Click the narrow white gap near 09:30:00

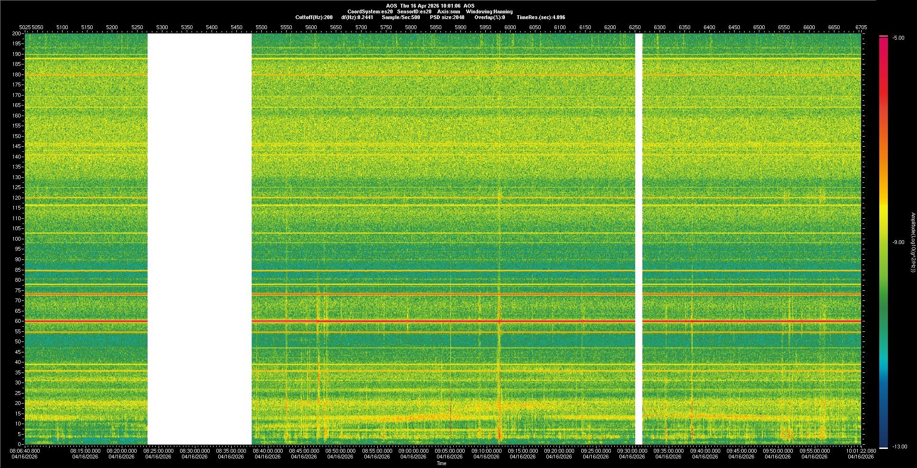point(639,239)
